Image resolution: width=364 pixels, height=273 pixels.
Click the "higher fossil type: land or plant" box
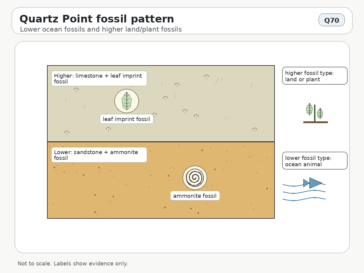point(315,76)
